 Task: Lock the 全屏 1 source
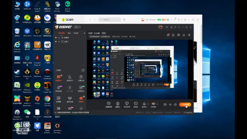click(59, 42)
